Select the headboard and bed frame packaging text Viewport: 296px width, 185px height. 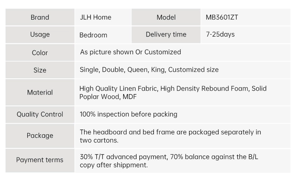(170, 136)
